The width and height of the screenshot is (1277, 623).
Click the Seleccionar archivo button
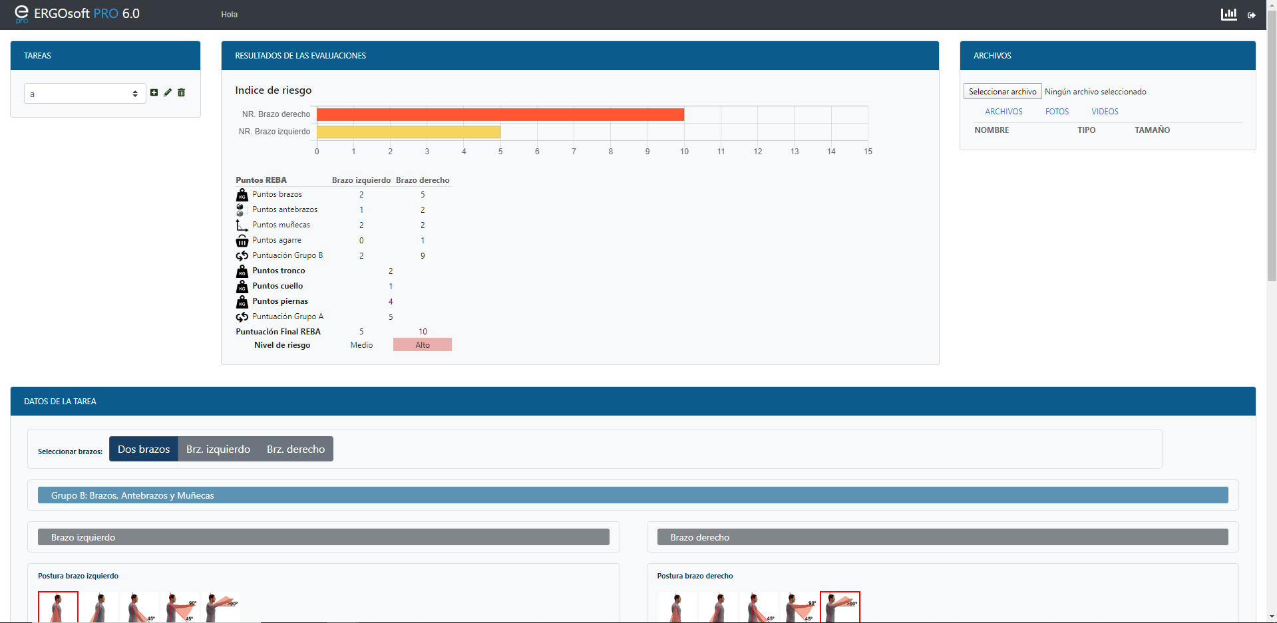pos(1002,92)
